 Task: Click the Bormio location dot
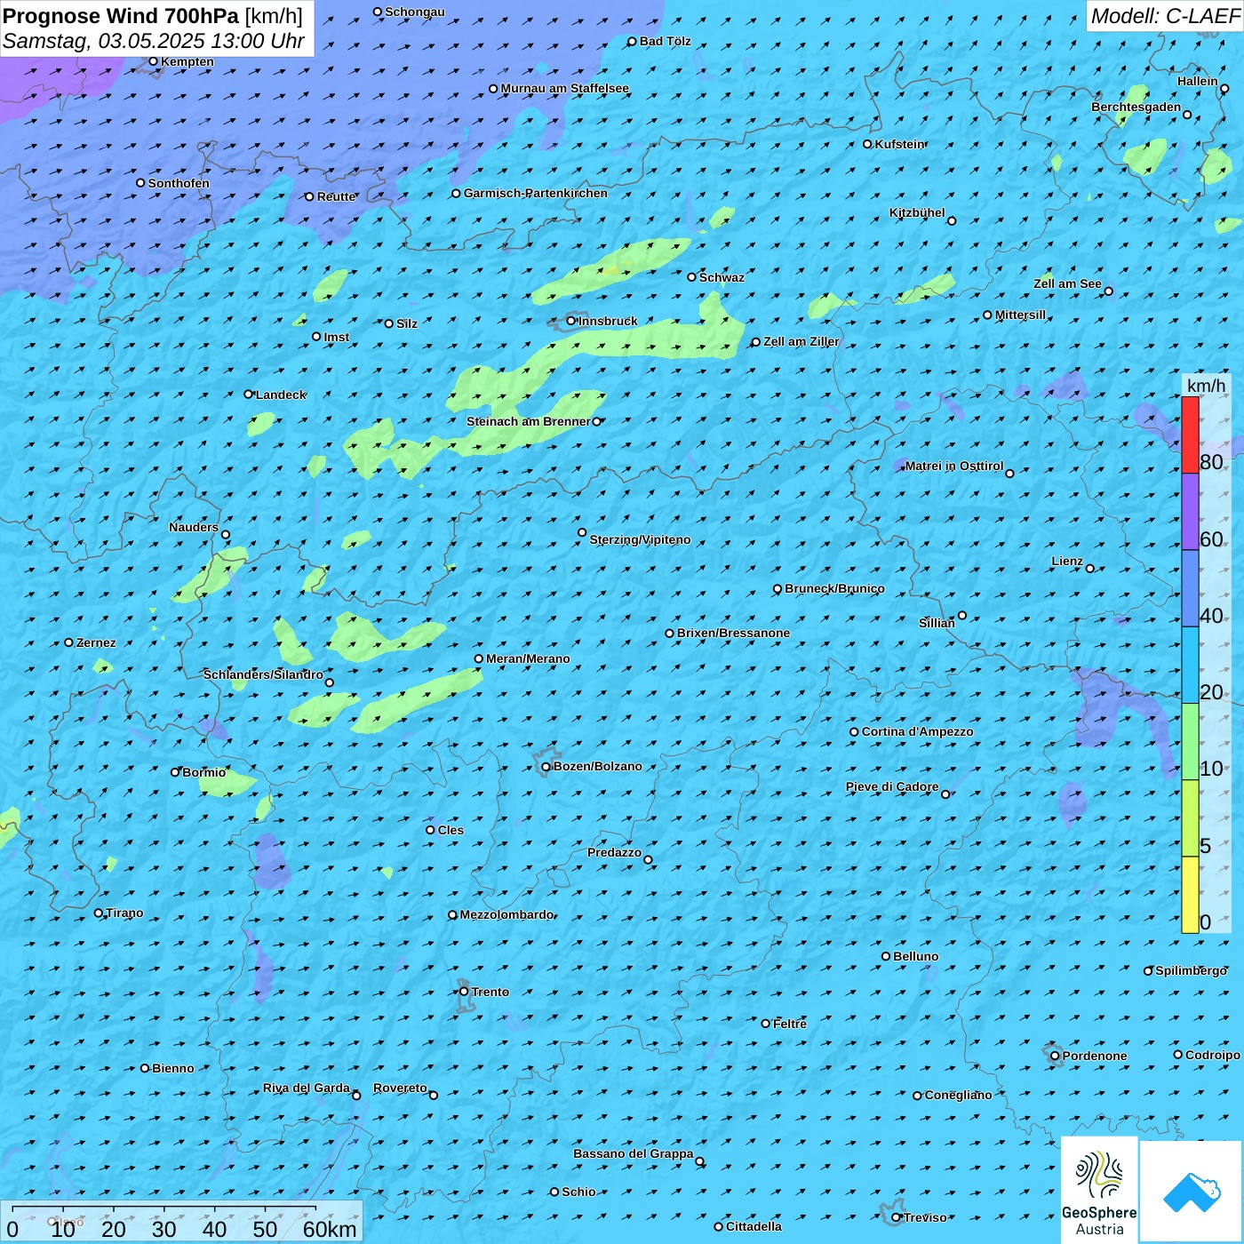click(x=175, y=772)
